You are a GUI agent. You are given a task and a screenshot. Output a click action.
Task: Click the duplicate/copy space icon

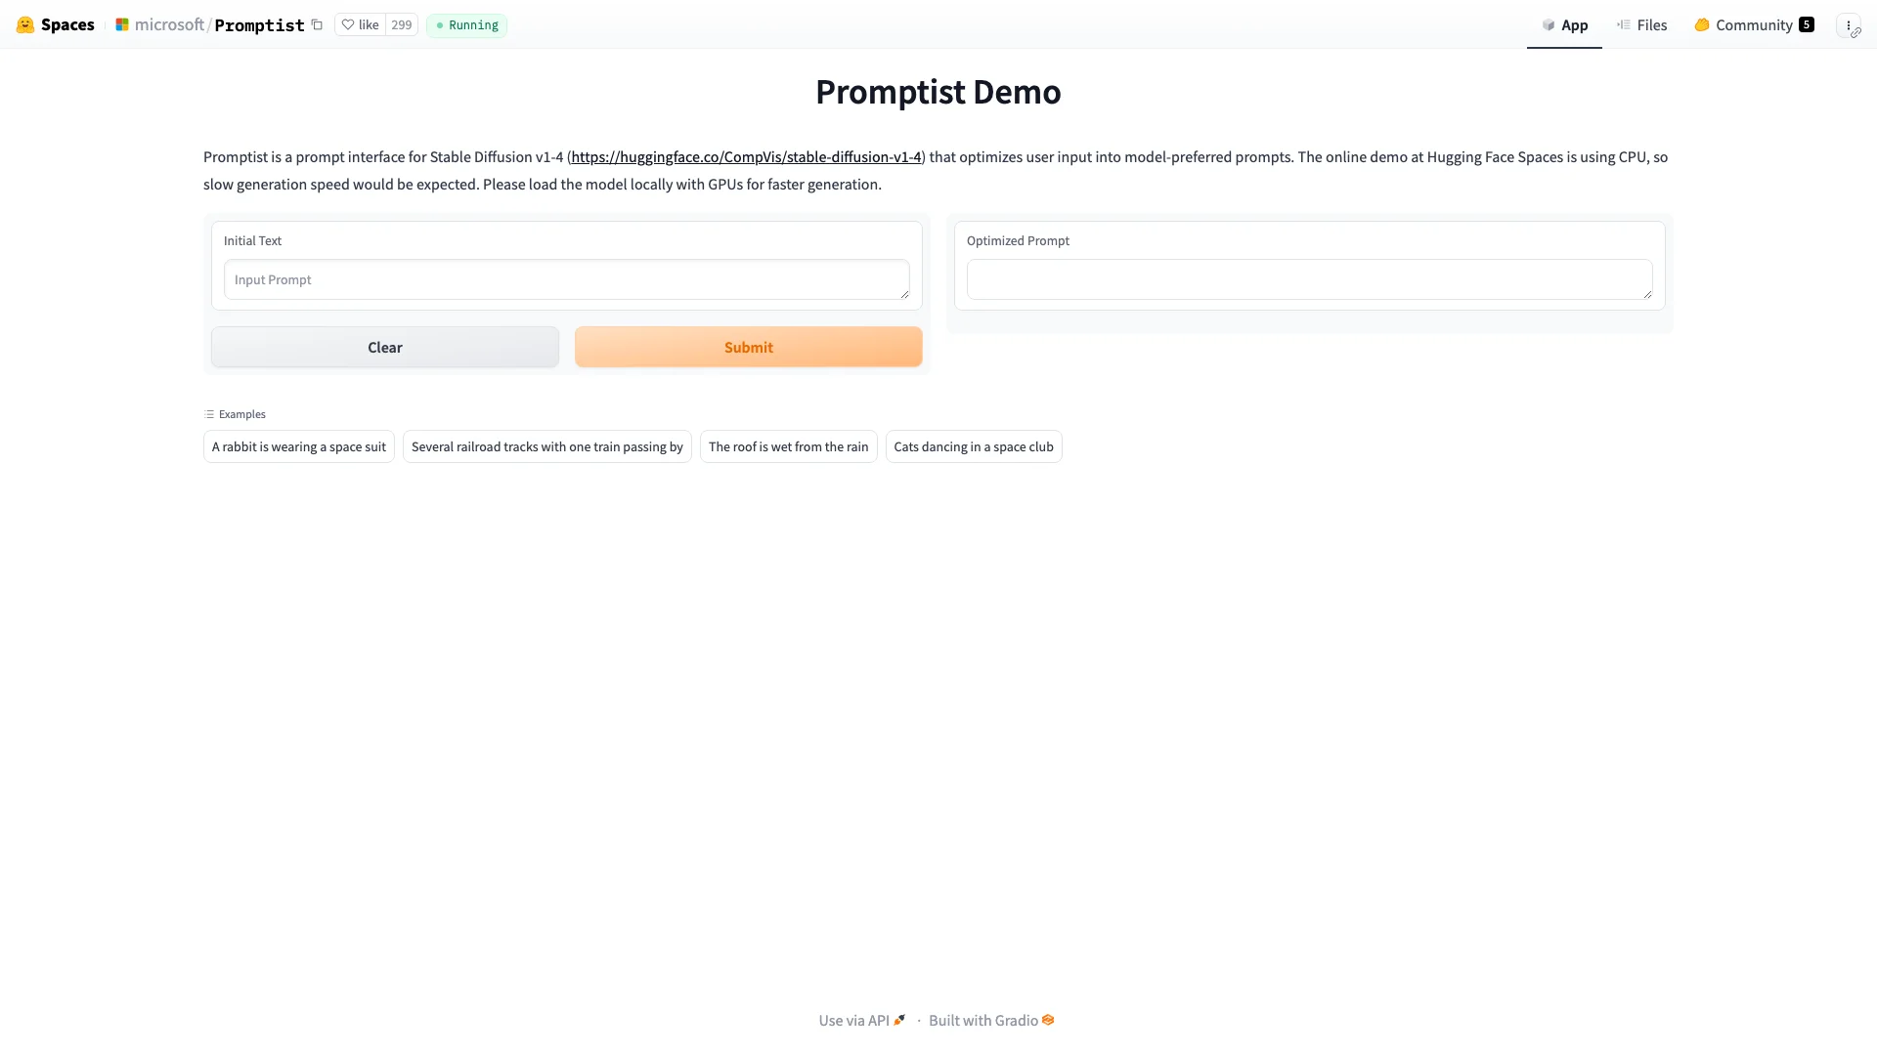pos(317,24)
